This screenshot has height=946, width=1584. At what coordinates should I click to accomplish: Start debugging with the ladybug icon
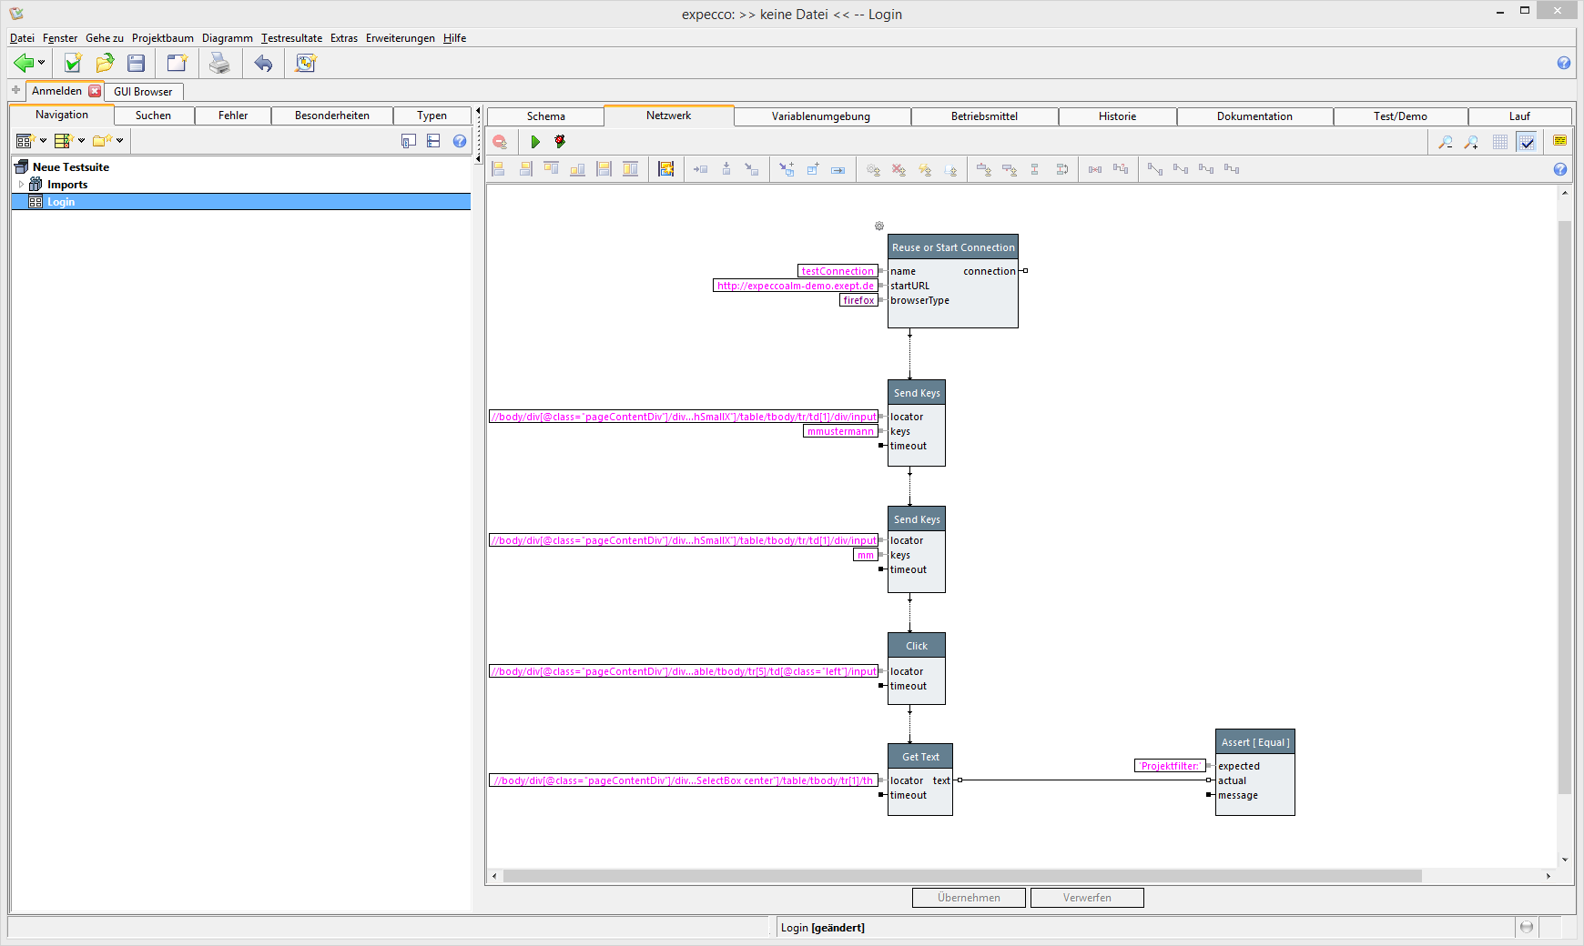(x=560, y=142)
